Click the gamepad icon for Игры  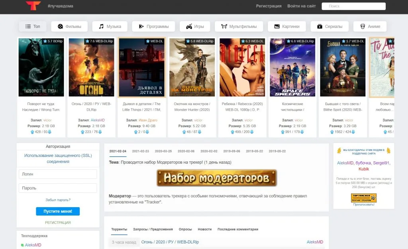tap(189, 26)
